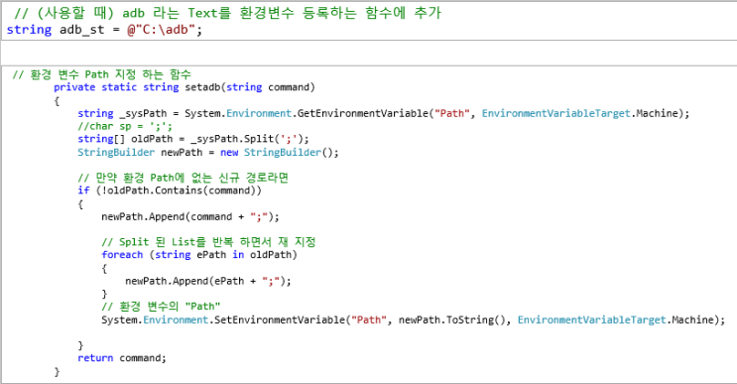Viewport: 737px width, 384px height.
Task: Click the line 'foreach (string ePath in oldPath)'
Action: pyautogui.click(x=199, y=255)
